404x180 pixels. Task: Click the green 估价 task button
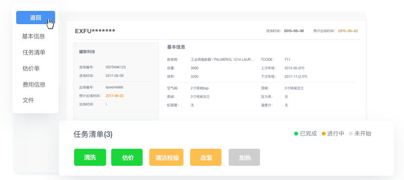(127, 157)
